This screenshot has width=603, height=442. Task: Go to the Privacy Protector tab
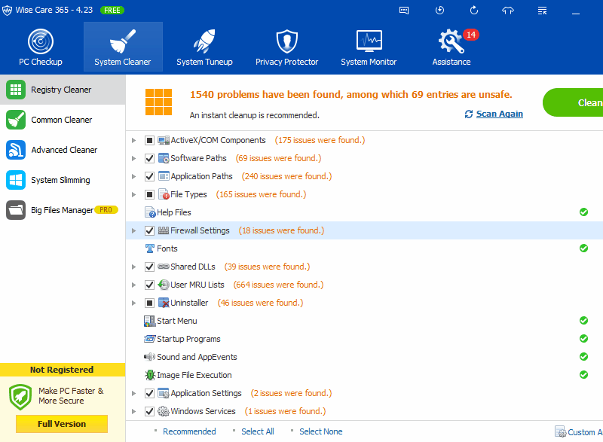(x=287, y=47)
